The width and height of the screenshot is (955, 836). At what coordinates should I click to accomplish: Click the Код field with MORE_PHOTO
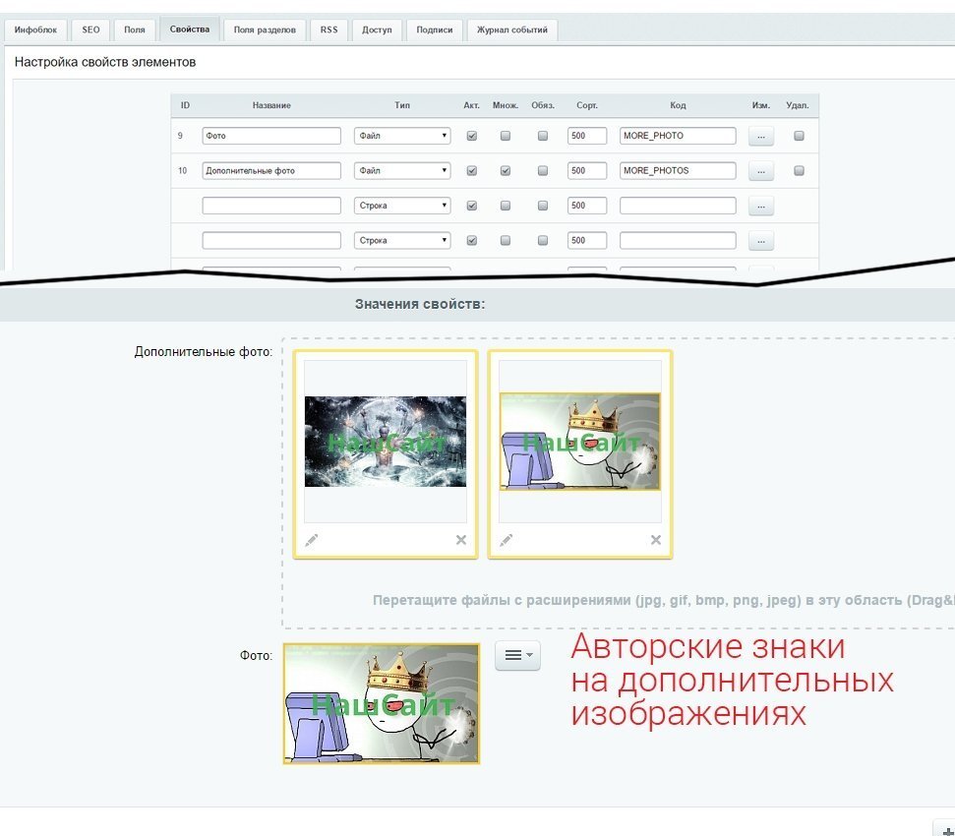(x=678, y=137)
